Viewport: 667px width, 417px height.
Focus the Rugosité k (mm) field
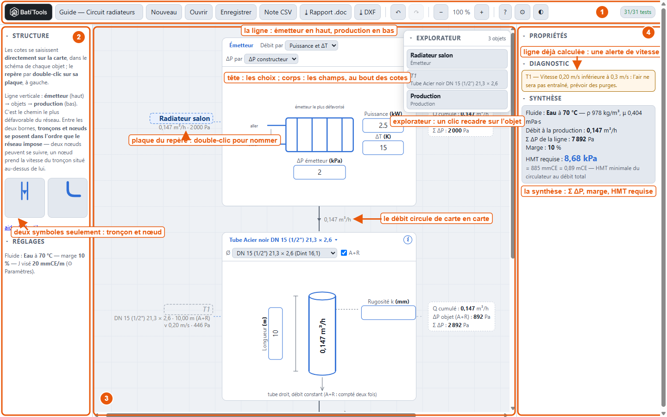pos(389,313)
